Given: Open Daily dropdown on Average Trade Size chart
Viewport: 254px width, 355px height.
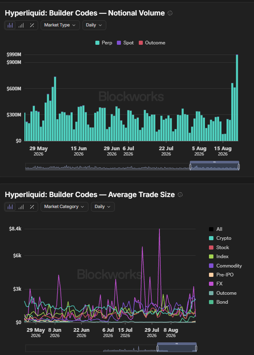Looking at the screenshot, I should pyautogui.click(x=103, y=207).
